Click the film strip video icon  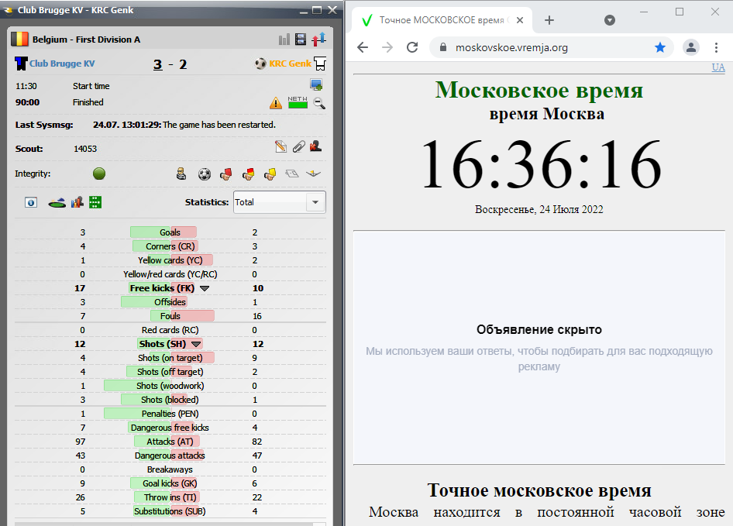[301, 40]
